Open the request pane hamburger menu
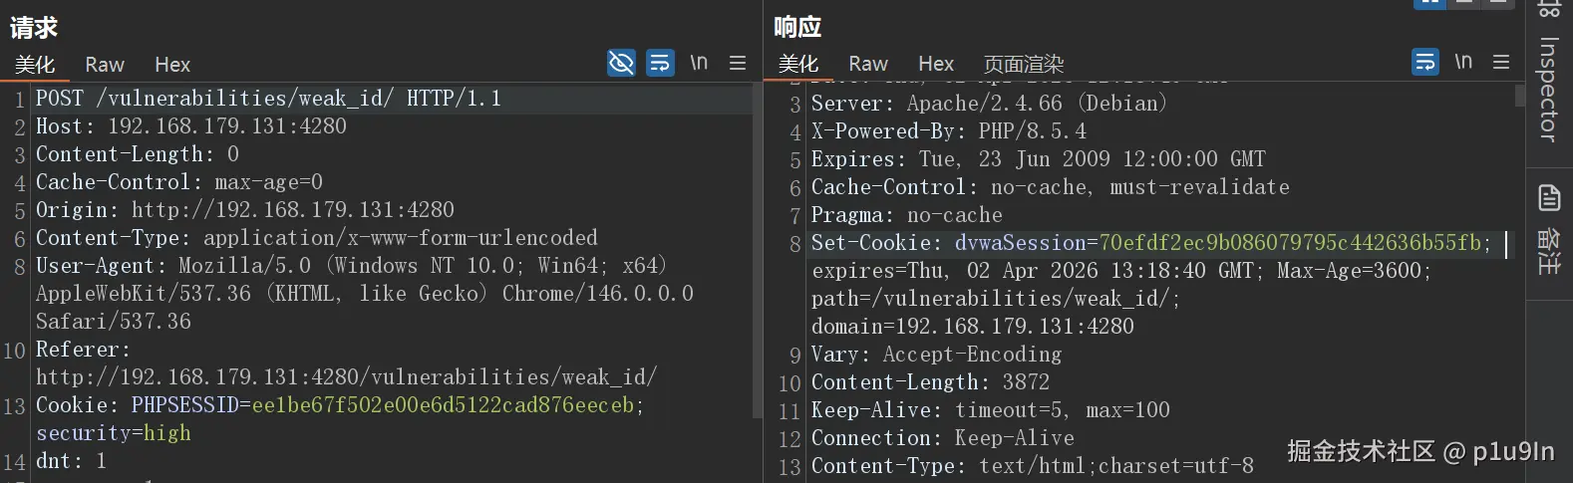This screenshot has height=483, width=1573. tap(738, 63)
